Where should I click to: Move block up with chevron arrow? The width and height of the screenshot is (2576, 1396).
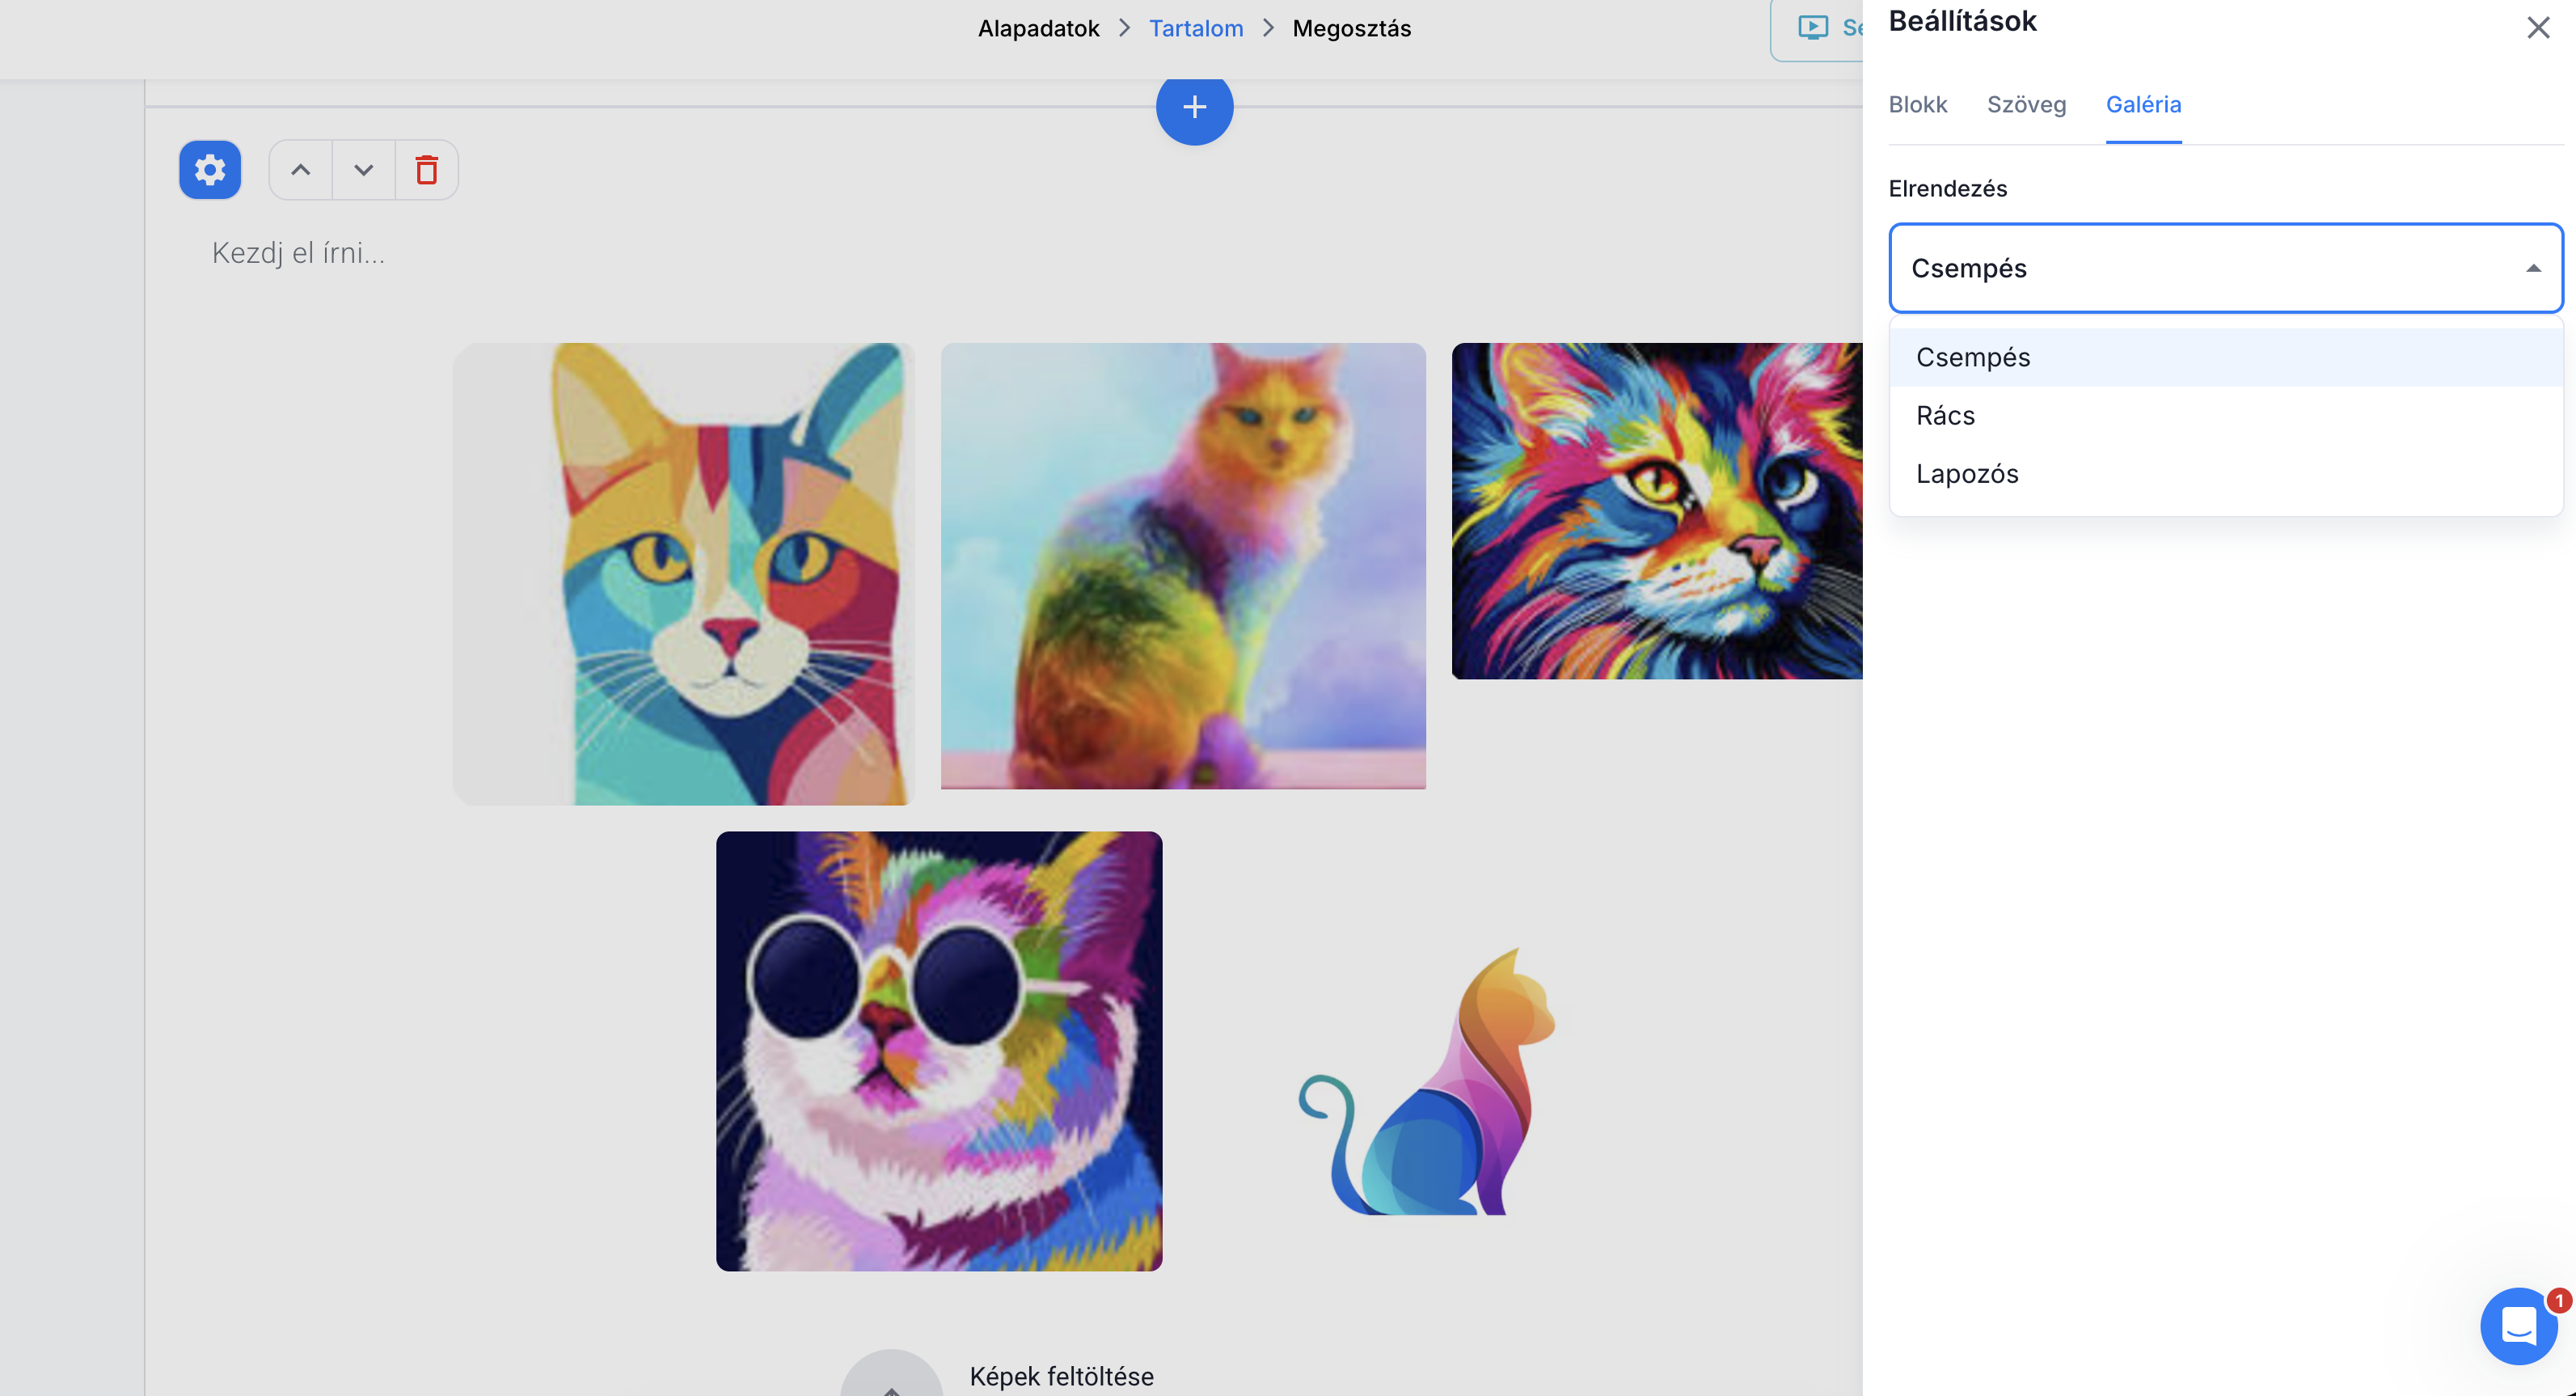click(x=300, y=170)
